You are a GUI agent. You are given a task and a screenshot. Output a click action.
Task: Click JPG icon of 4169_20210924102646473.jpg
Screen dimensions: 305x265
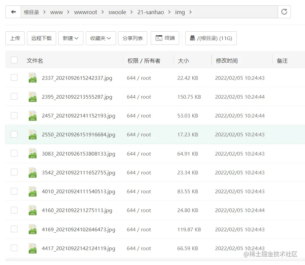(x=33, y=229)
